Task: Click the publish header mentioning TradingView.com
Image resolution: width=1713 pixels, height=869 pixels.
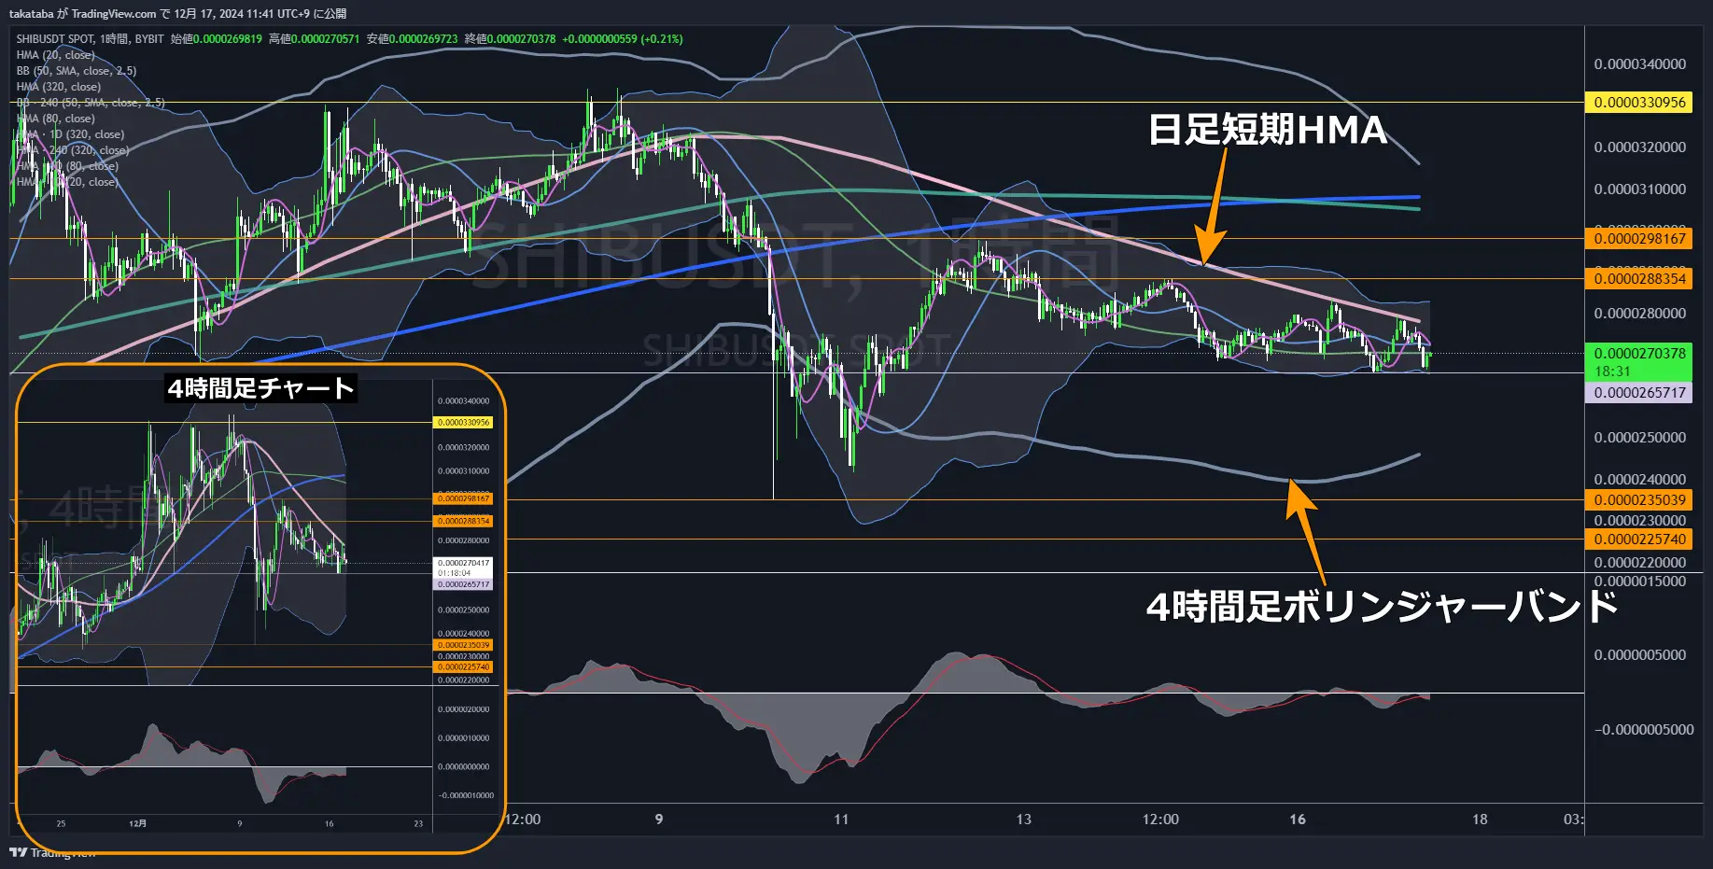Action: tap(177, 13)
